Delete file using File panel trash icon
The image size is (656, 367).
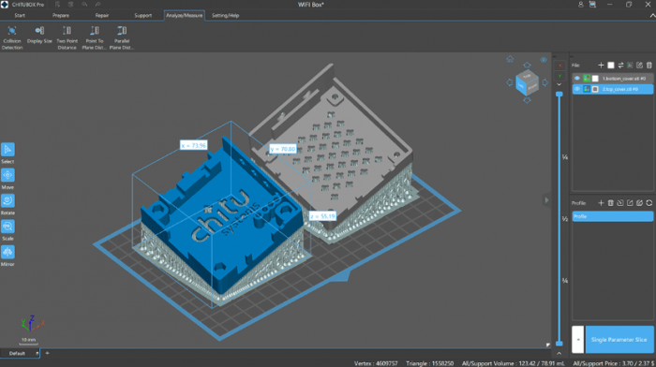click(649, 66)
